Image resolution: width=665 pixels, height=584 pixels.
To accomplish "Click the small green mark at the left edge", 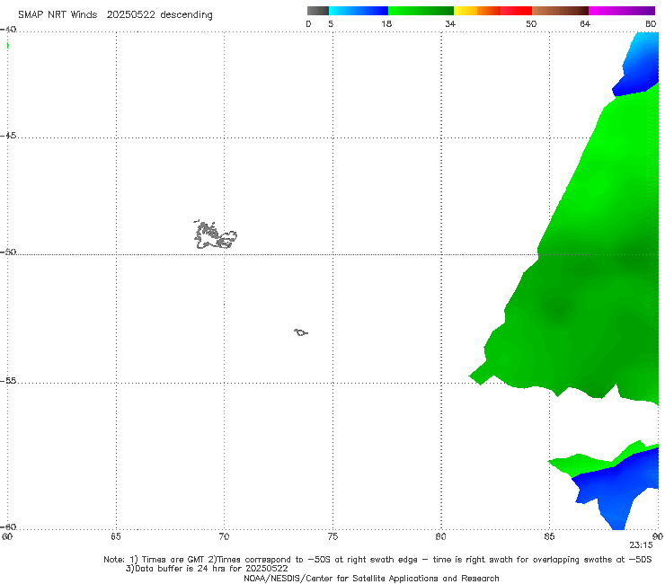I will point(7,46).
